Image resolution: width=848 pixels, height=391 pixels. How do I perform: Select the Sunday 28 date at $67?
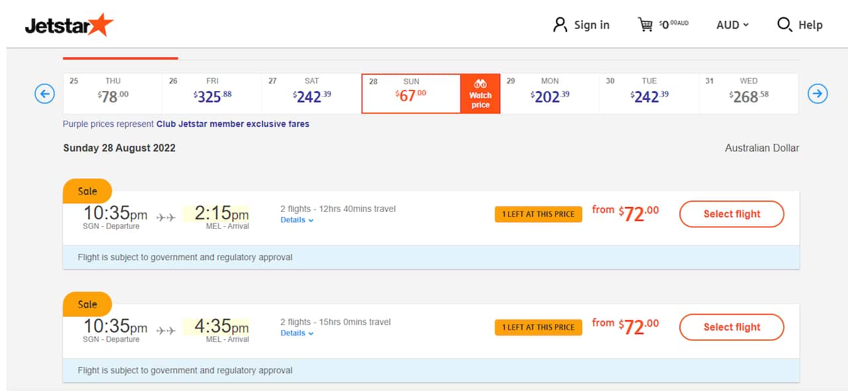pos(411,94)
